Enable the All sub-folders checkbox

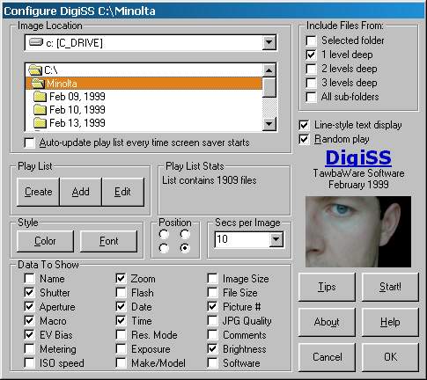click(311, 97)
